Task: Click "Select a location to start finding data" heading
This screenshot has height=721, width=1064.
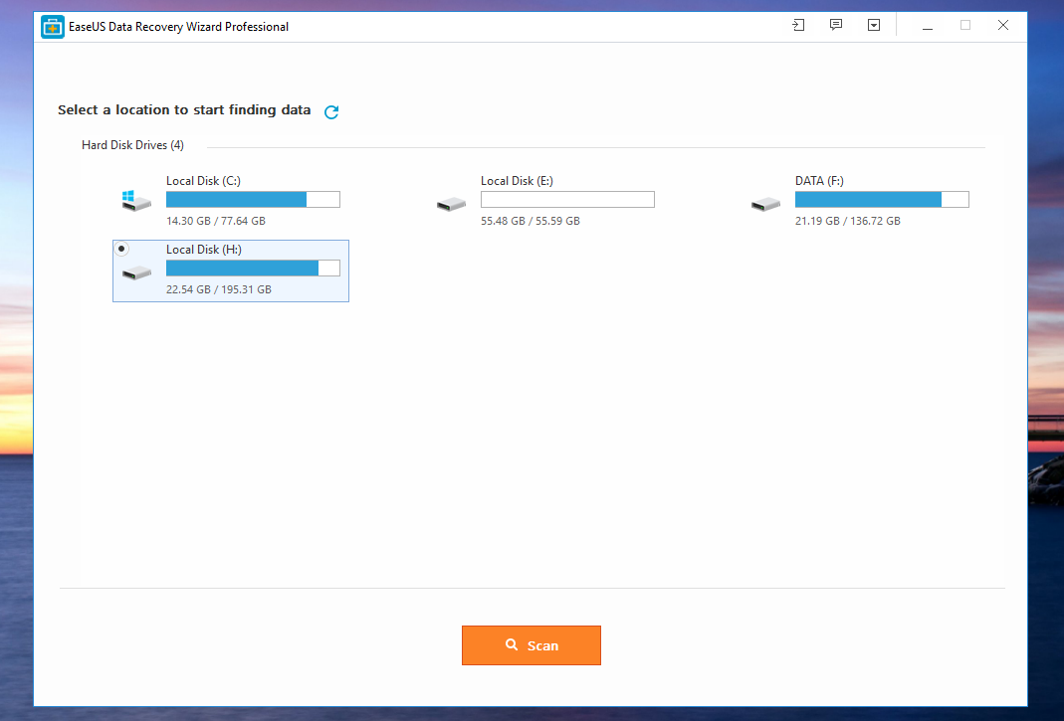Action: pos(184,109)
